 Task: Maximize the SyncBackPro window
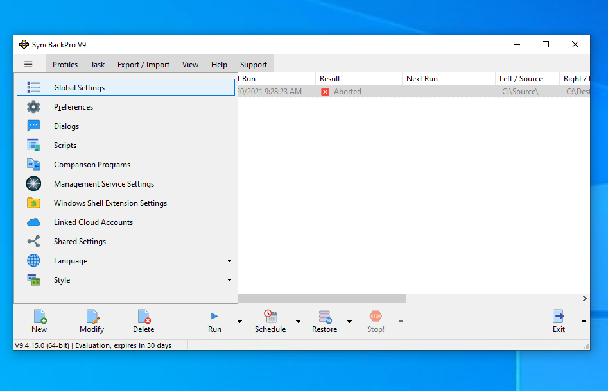click(546, 44)
